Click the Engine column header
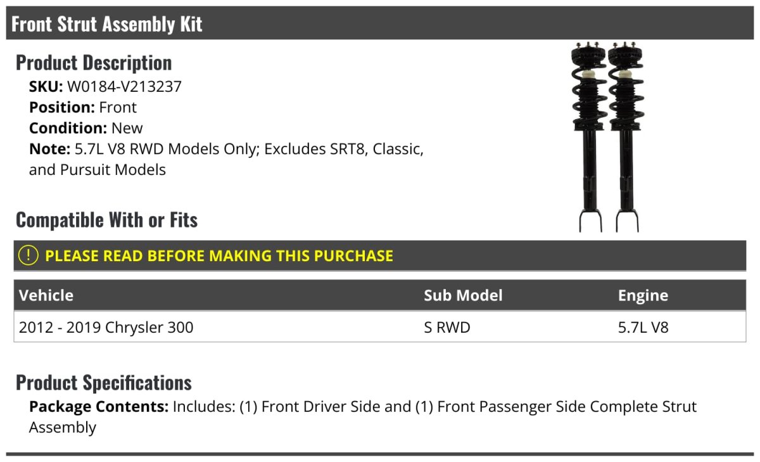Image resolution: width=760 pixels, height=462 pixels. [643, 295]
